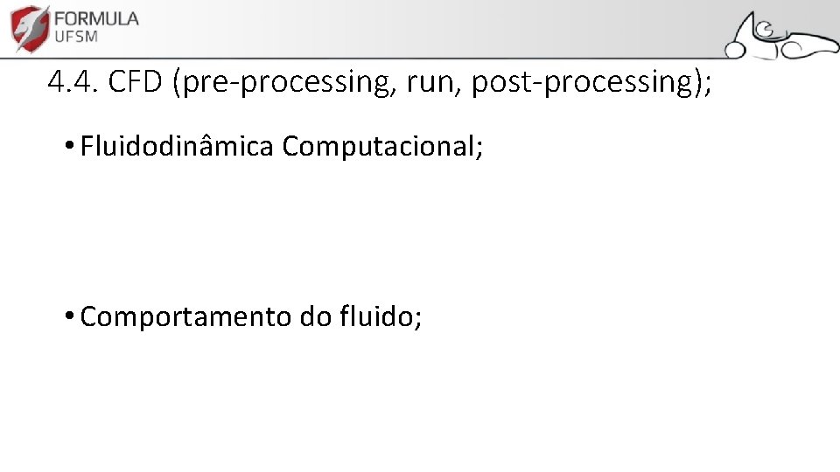Click the section number 4.4. in title
Screen dimensions: 840x472
73,82
